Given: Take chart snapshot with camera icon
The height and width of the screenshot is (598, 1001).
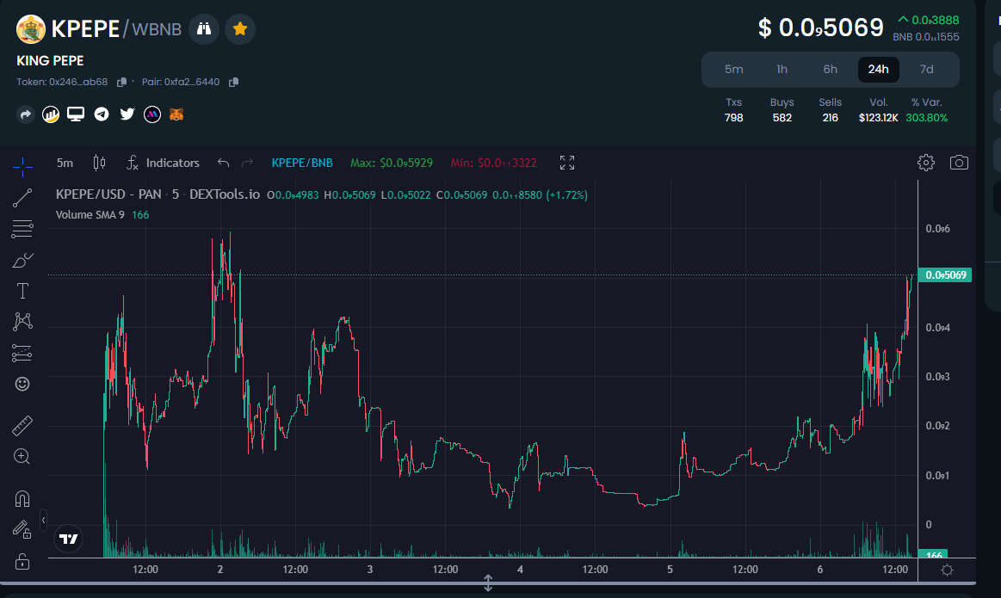Looking at the screenshot, I should (959, 163).
